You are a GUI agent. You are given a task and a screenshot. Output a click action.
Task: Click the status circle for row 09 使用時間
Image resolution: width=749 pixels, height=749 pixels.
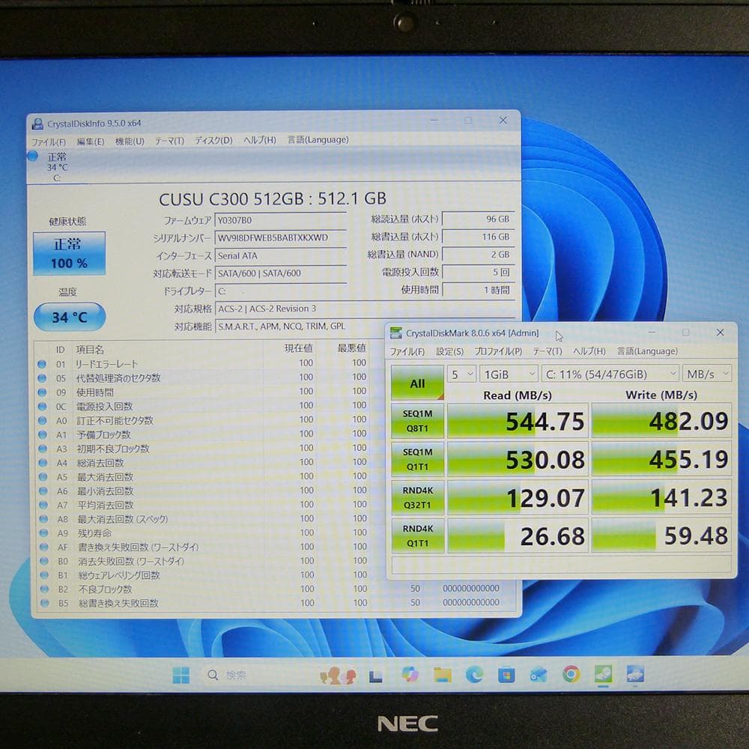tap(42, 392)
